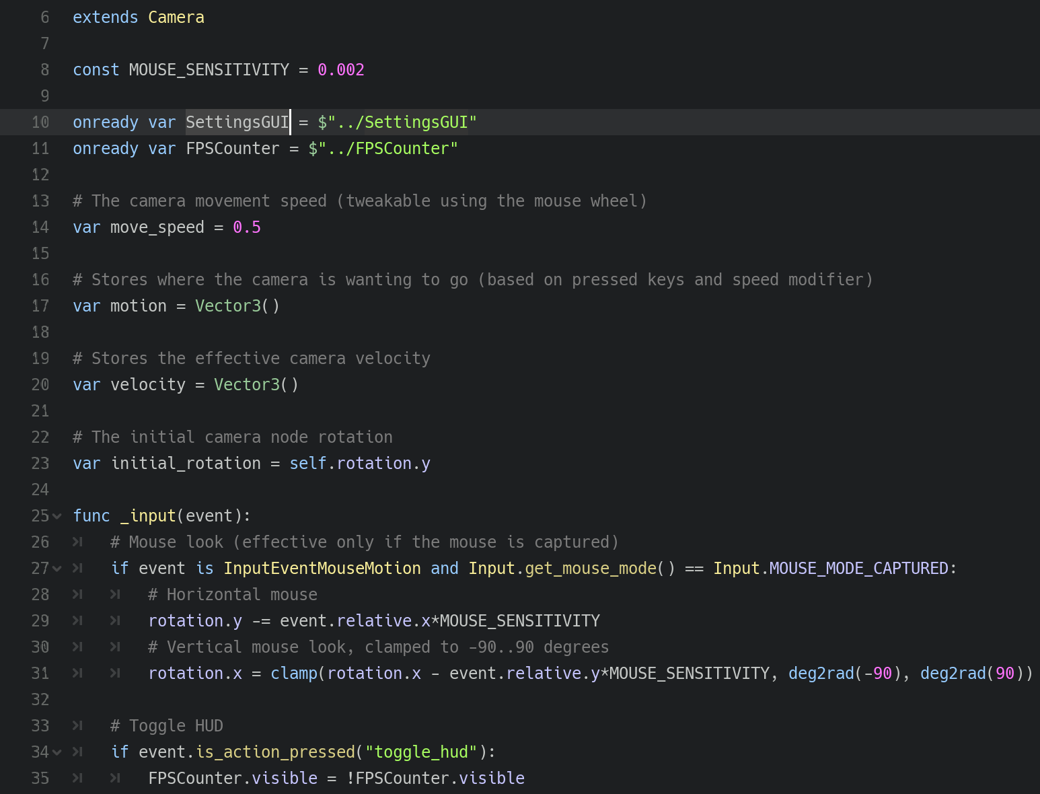
Task: Click deg2rad(90) at end of line 31
Action: click(x=972, y=674)
